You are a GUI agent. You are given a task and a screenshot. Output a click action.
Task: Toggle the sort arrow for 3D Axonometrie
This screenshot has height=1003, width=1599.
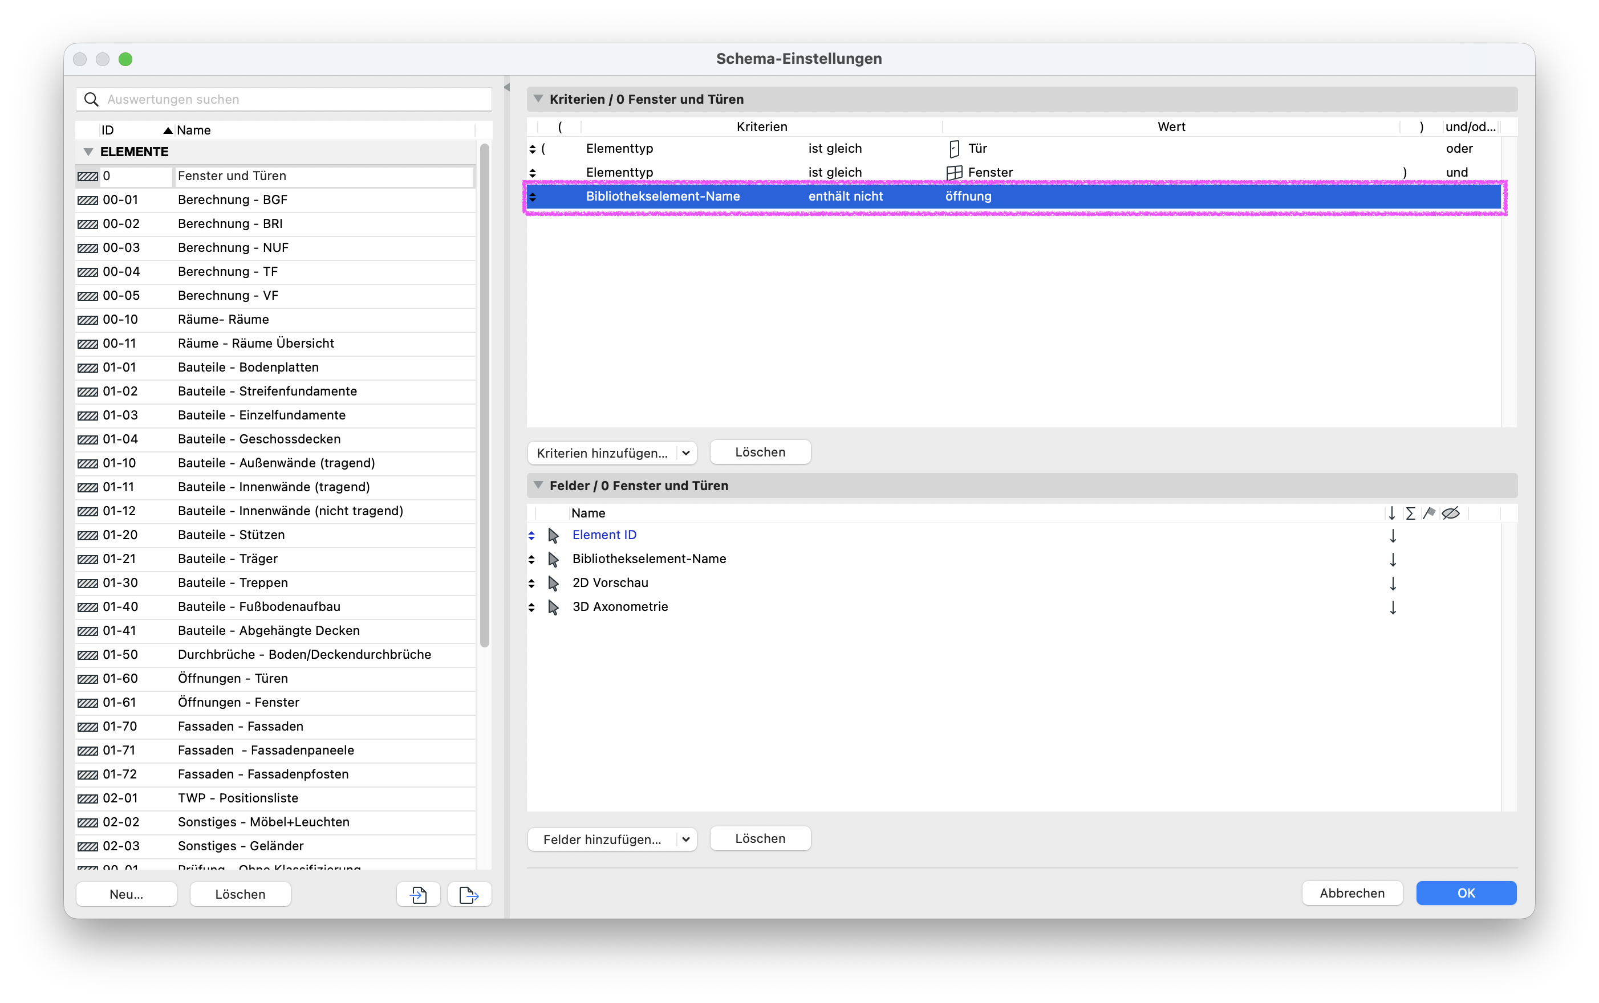tap(1393, 607)
